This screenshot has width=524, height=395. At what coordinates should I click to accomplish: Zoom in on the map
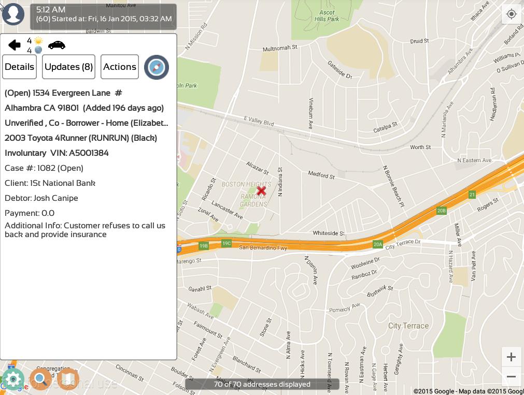pyautogui.click(x=511, y=357)
